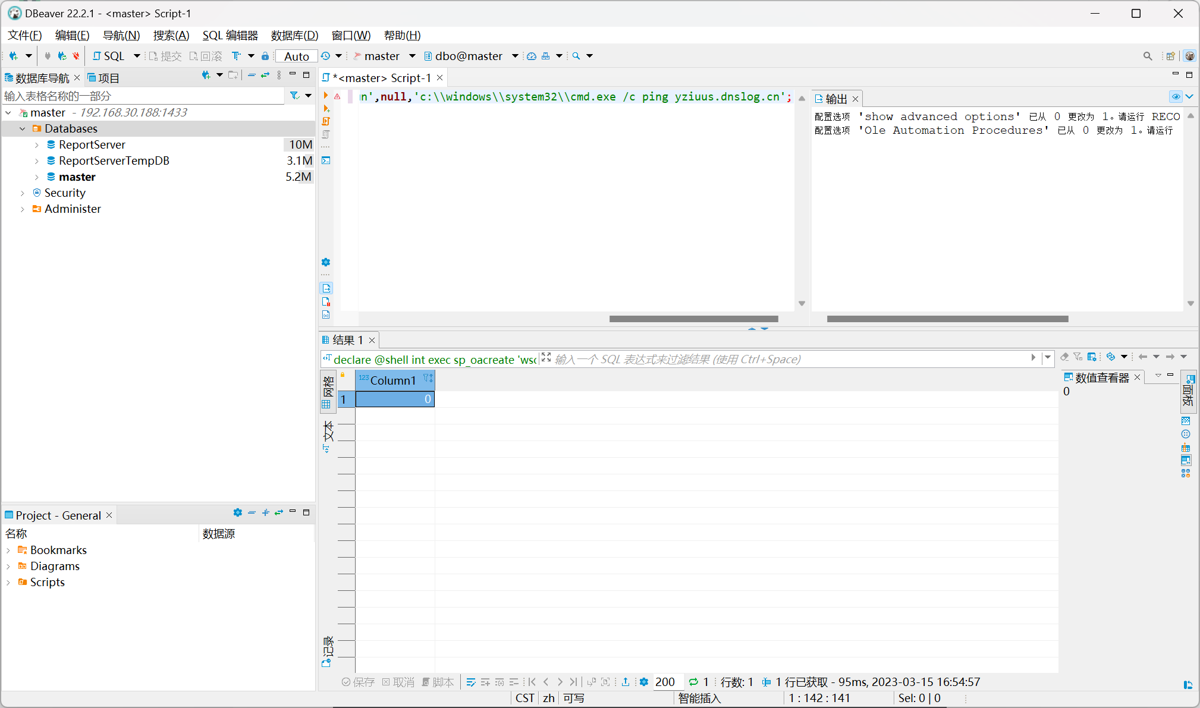Click the results configuration gear icon
Viewport: 1200px width, 708px height.
[643, 682]
